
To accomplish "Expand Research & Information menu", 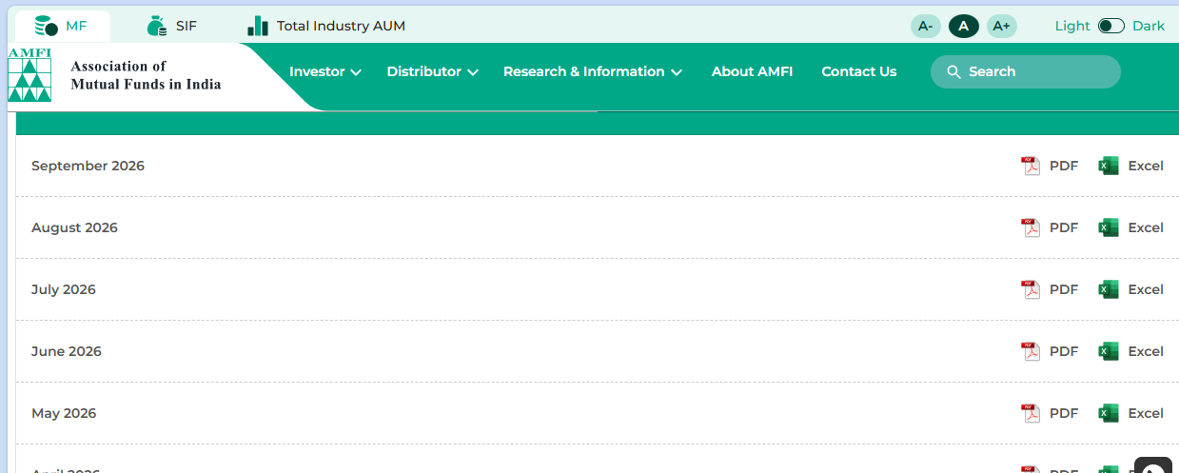I will tap(593, 71).
